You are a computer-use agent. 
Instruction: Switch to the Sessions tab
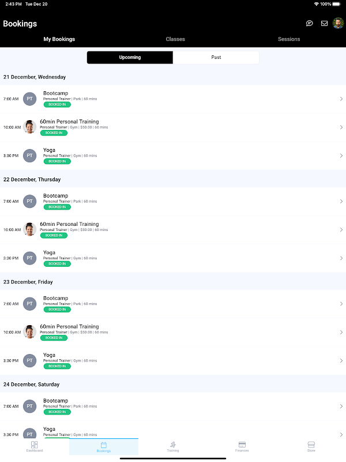289,39
